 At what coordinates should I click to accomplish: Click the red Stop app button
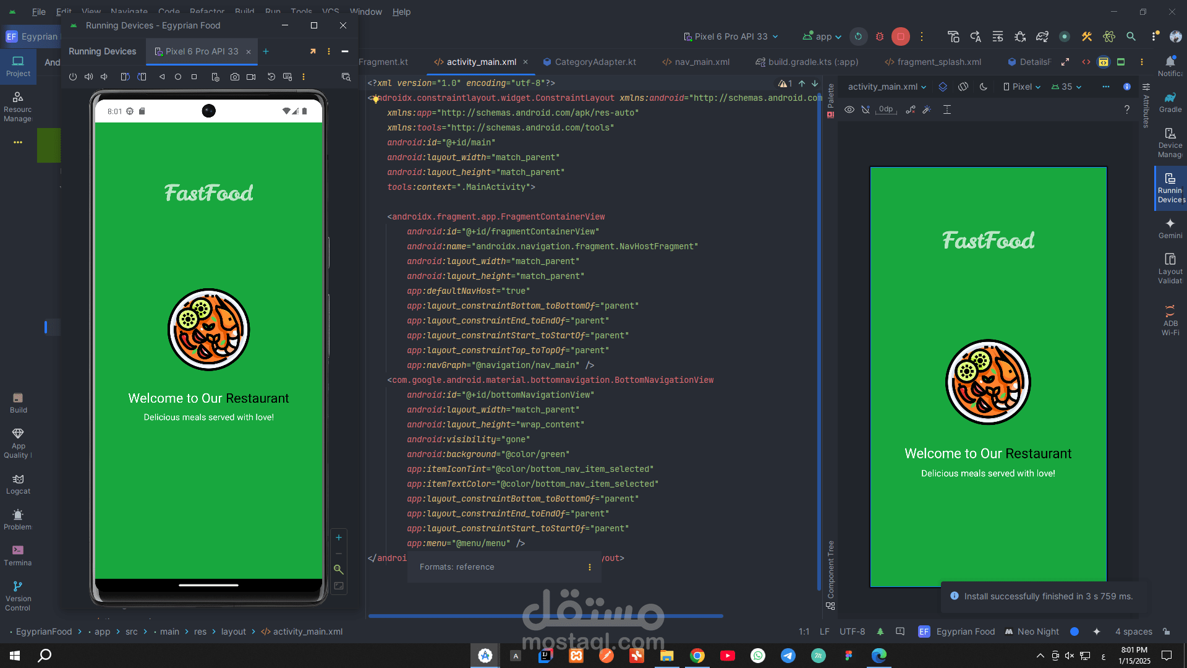[900, 36]
